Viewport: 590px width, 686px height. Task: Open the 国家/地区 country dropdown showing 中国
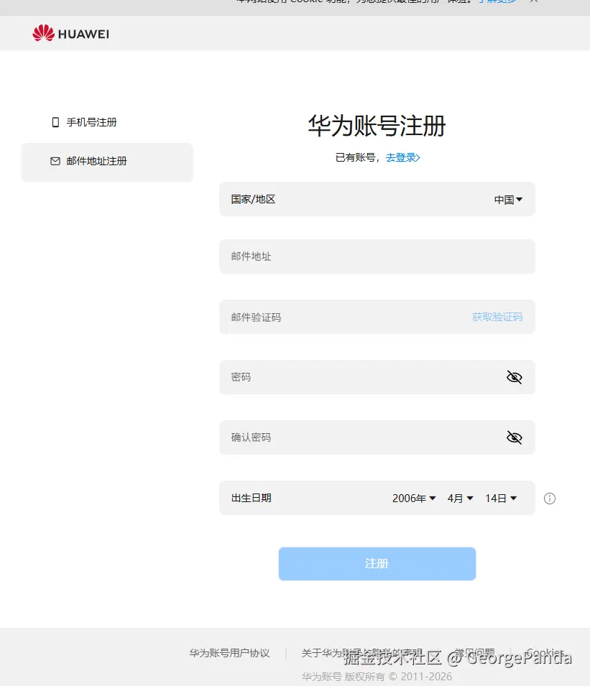(x=509, y=199)
